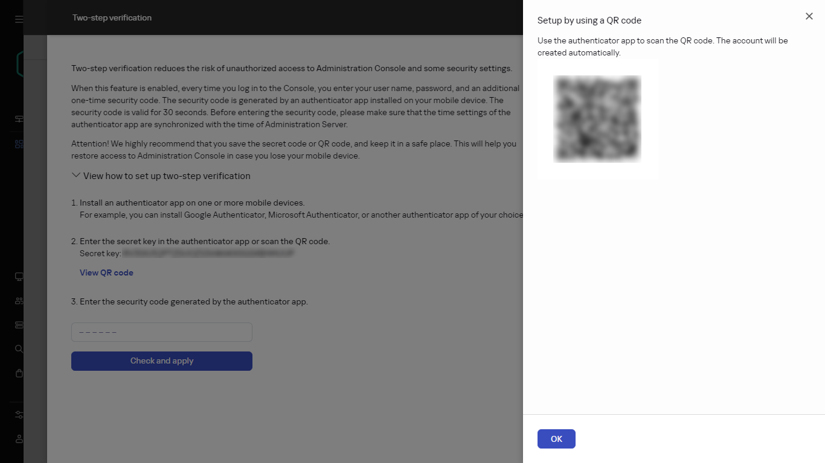Confirm with the OK button
Image resolution: width=825 pixels, height=463 pixels.
click(x=556, y=439)
